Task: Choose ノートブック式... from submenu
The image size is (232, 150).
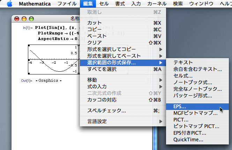Action: tap(193, 82)
